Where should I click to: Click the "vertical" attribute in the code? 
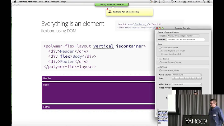point(103,46)
